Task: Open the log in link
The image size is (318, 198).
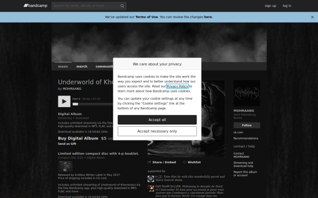Action: (x=287, y=6)
